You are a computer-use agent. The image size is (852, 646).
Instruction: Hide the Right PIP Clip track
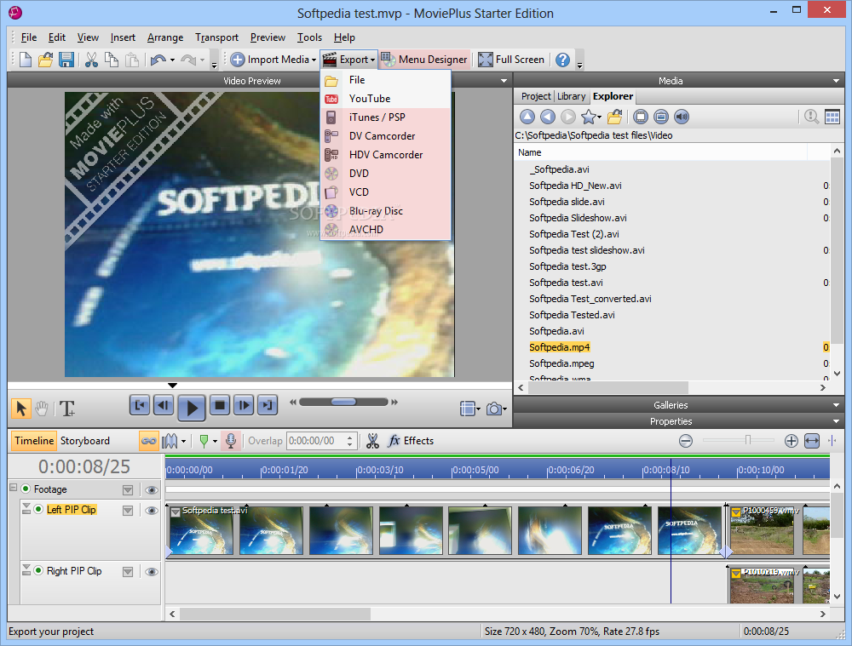152,572
